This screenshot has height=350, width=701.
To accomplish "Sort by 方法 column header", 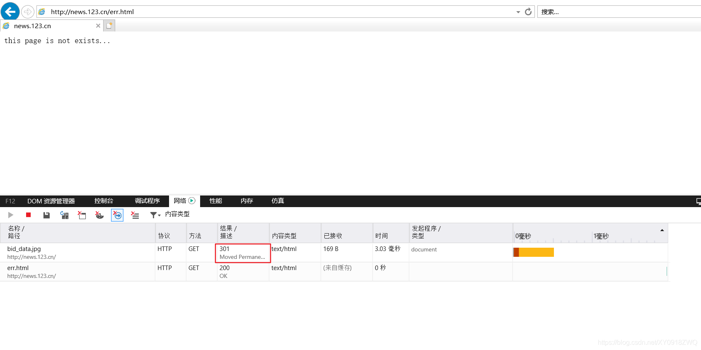I will click(202, 233).
